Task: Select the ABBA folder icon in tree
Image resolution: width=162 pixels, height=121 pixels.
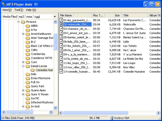Action: click(x=28, y=26)
